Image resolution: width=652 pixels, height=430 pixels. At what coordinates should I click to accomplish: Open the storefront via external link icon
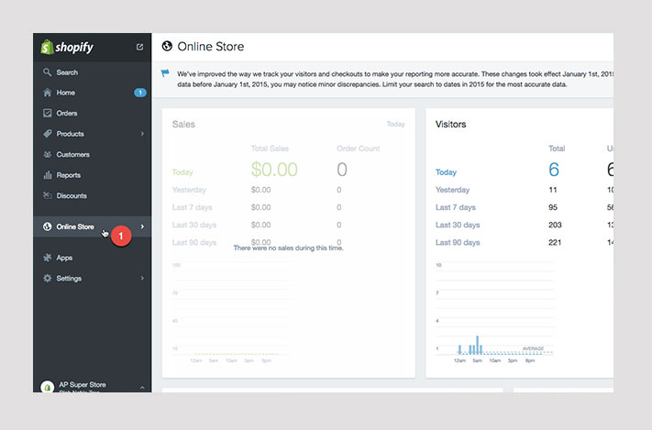point(139,47)
